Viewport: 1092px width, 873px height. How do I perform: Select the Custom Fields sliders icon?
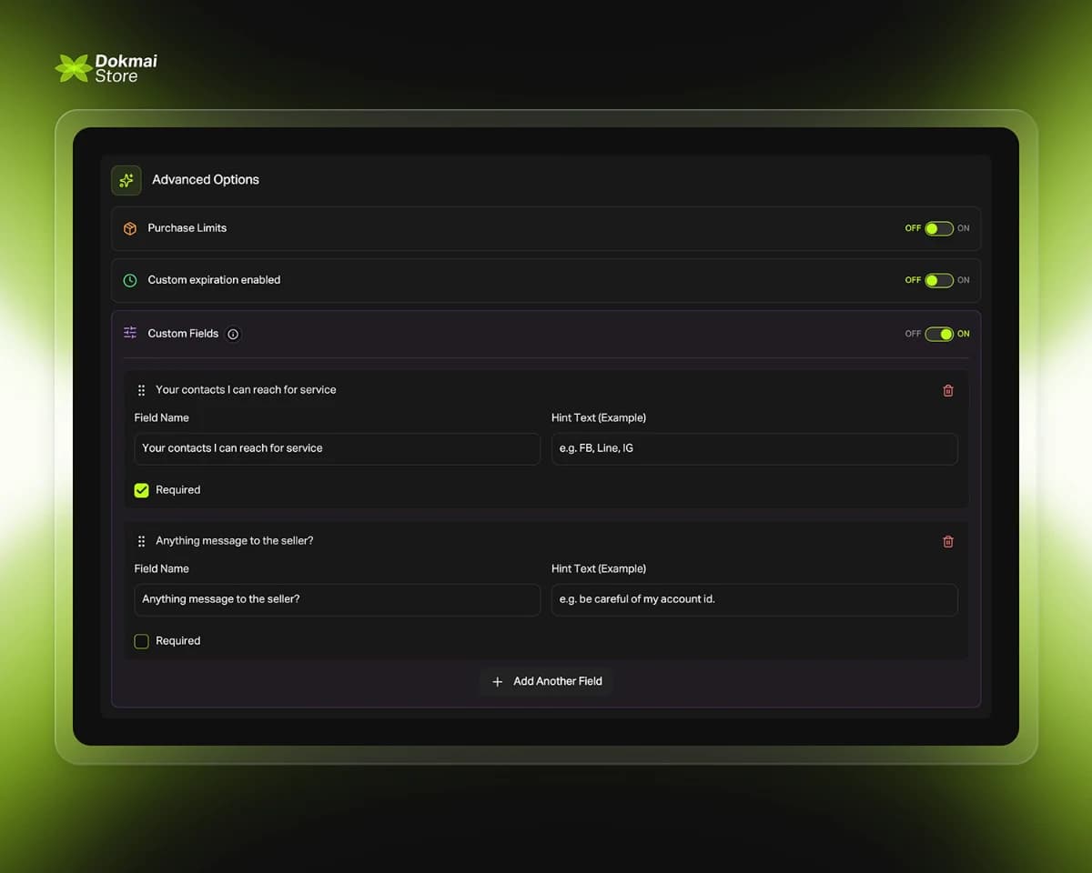[x=129, y=334]
